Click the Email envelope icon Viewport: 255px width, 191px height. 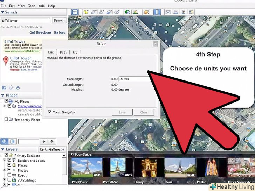[168, 12]
